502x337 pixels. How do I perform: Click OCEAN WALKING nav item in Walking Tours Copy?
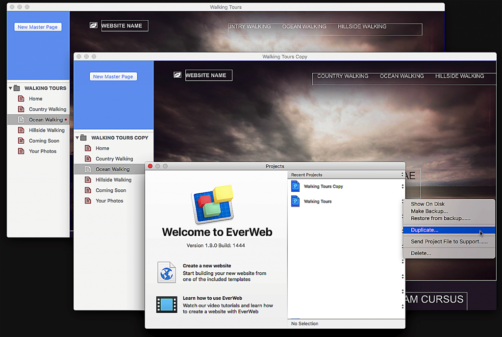tap(402, 76)
